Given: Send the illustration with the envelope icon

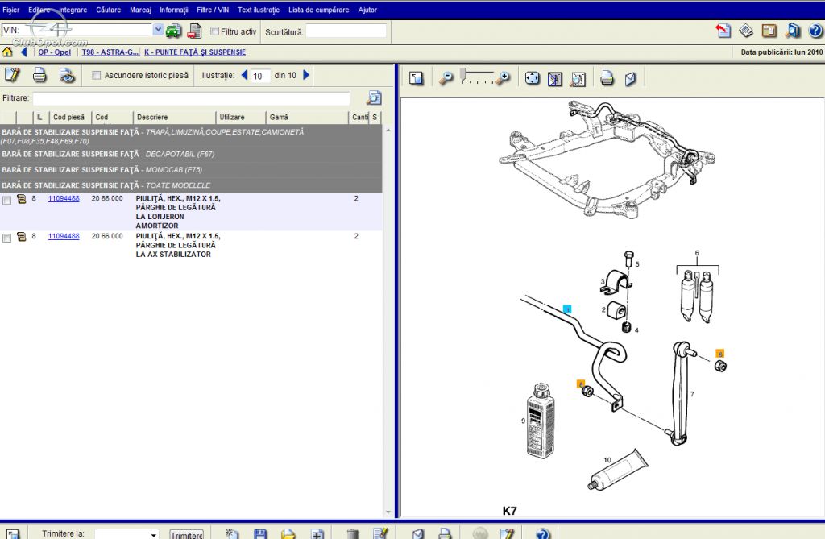Looking at the screenshot, I should click(630, 78).
